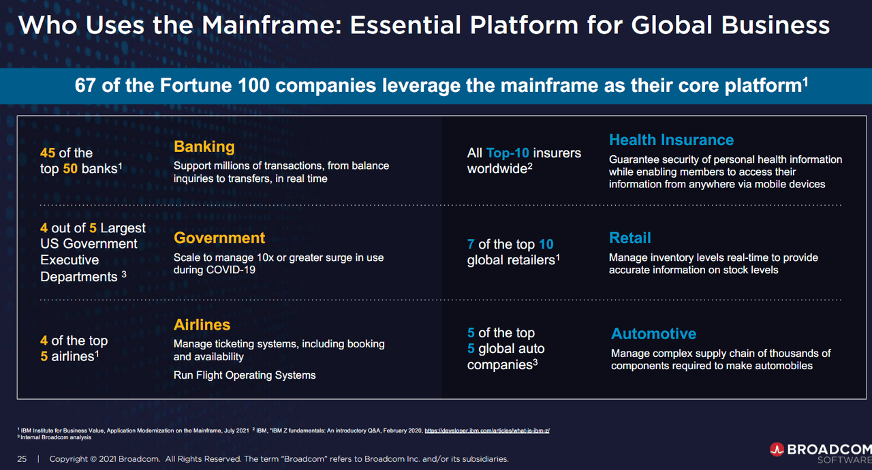Click the '67 of the Fortune 100' banner text

[441, 85]
